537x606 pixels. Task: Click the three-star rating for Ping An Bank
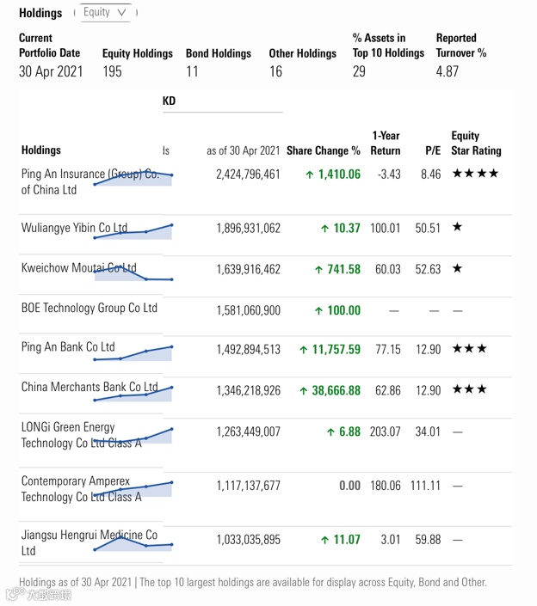point(470,349)
